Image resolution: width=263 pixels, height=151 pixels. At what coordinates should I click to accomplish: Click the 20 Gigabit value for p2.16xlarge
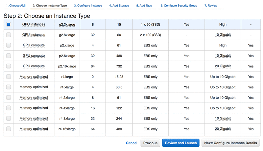tap(223, 66)
